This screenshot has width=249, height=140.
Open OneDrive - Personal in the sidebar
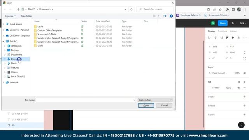pos(19,30)
